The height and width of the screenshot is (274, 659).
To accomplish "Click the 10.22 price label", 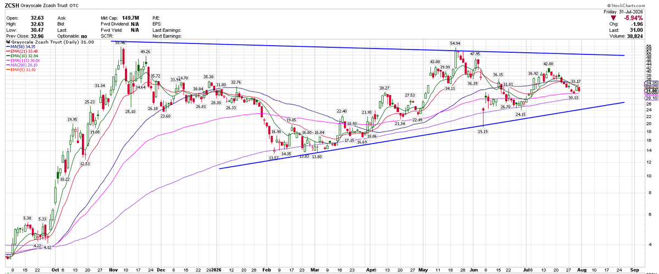I will coord(65,179).
